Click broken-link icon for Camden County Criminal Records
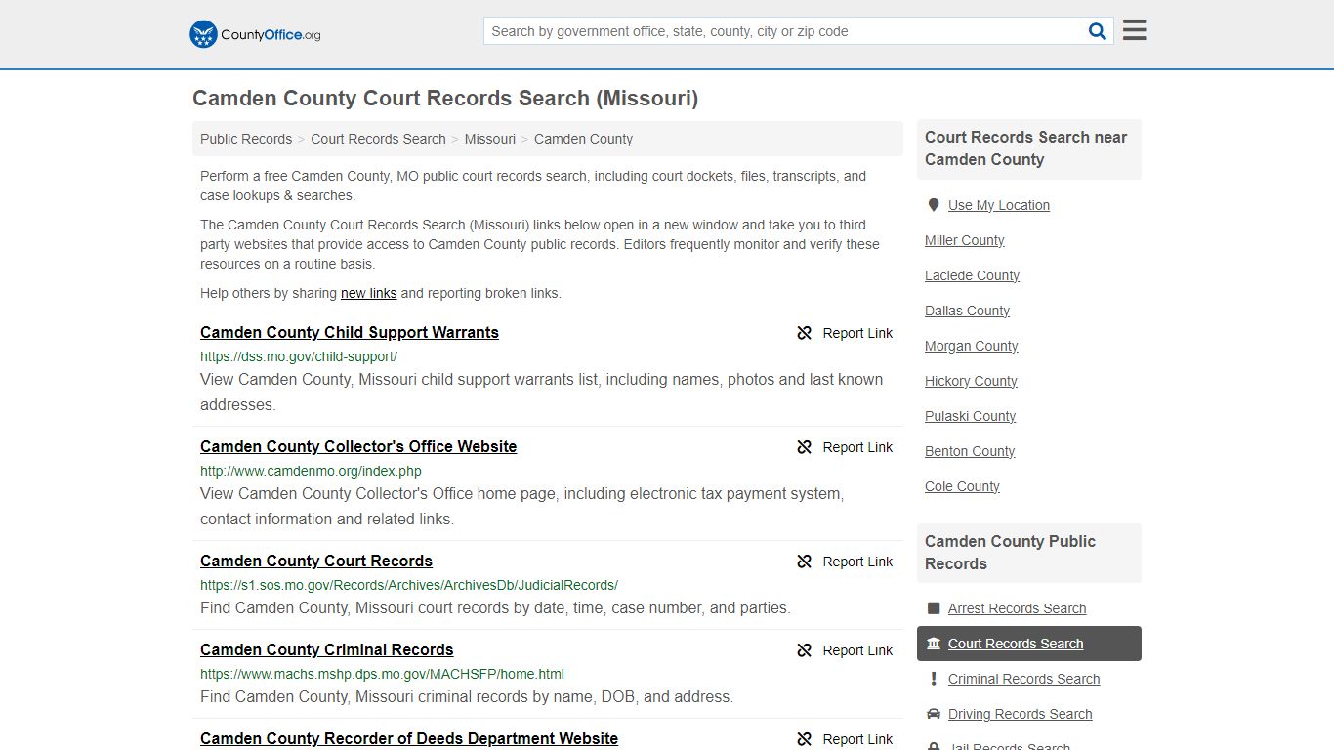This screenshot has height=750, width=1334. click(805, 650)
